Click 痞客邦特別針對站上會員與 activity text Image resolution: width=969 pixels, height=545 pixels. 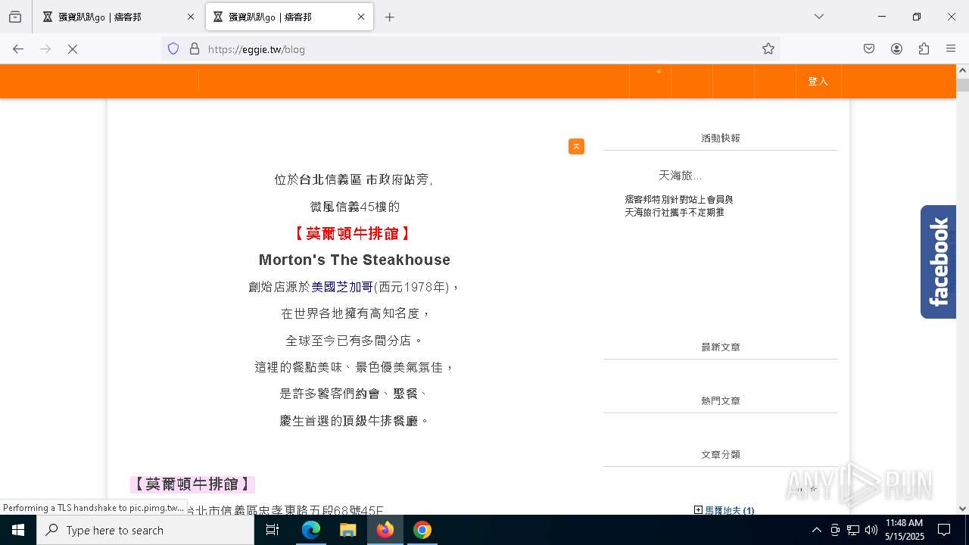coord(679,200)
